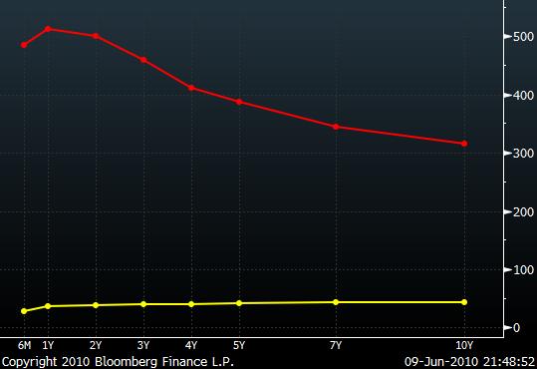Click the red curve peak at 1Y
537x369 pixels.
[x=48, y=29]
